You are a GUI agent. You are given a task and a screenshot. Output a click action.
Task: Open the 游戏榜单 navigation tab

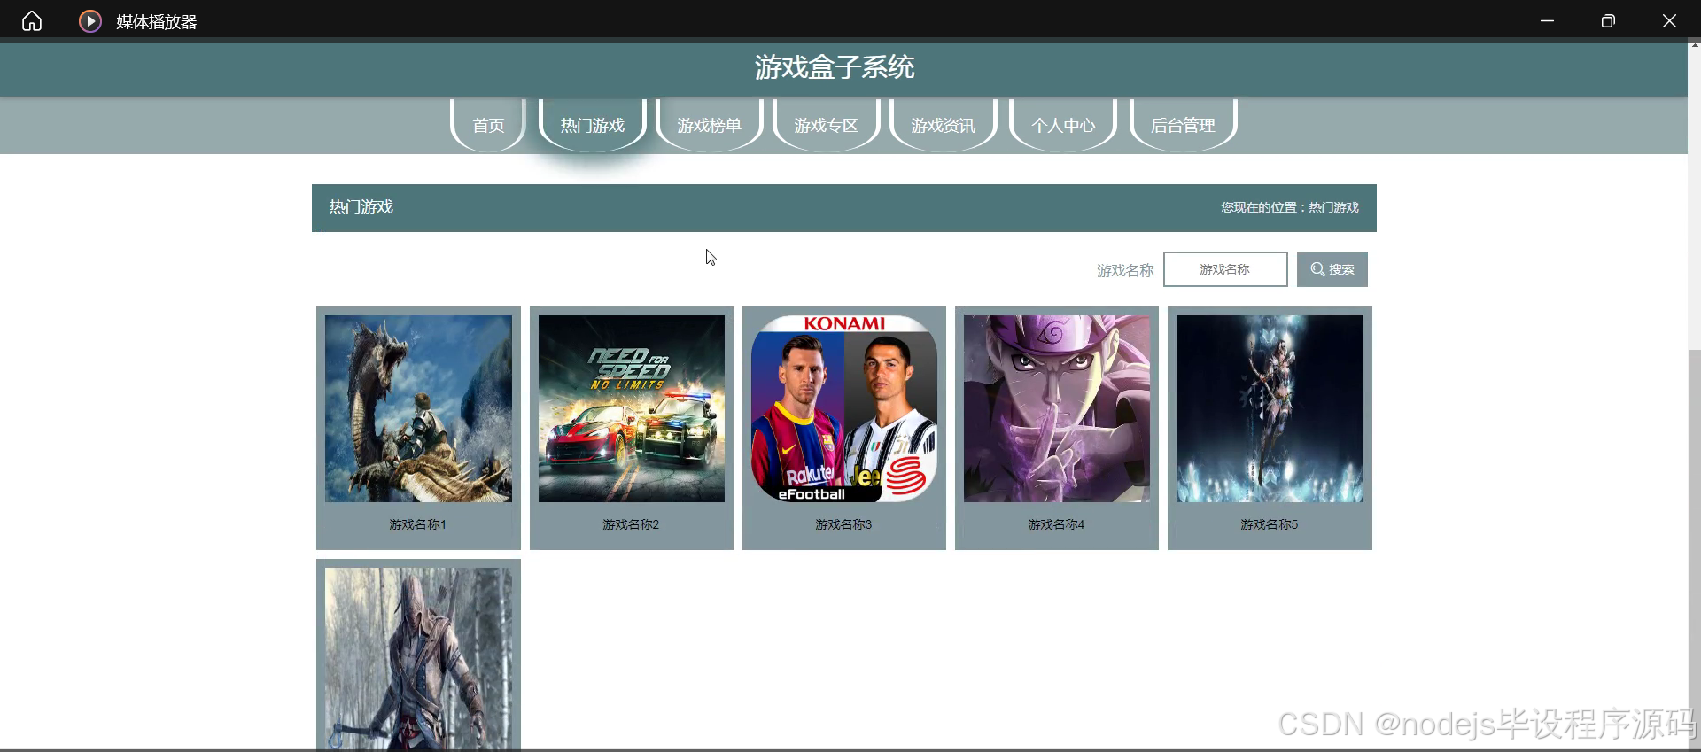(710, 125)
